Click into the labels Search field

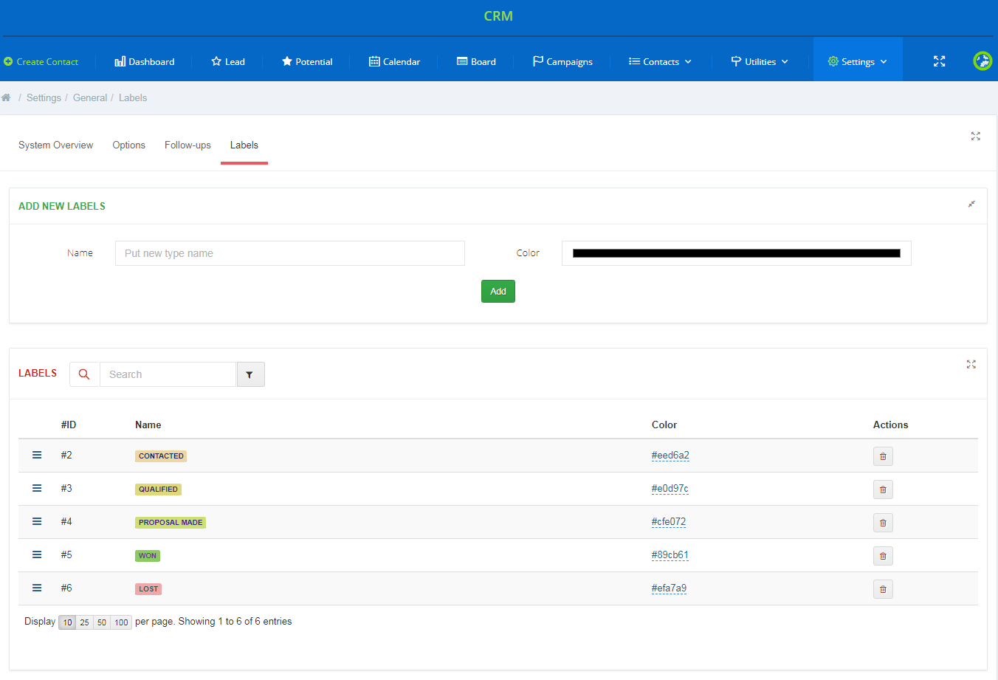pos(168,374)
